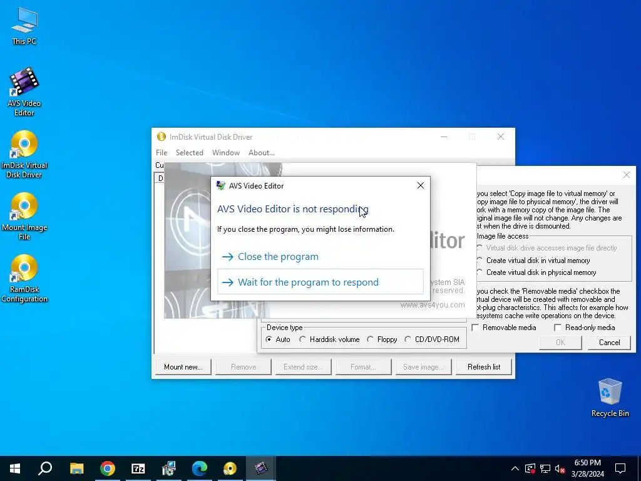Image resolution: width=641 pixels, height=481 pixels.
Task: Switch to ImDisk taskbar button
Action: point(230,468)
